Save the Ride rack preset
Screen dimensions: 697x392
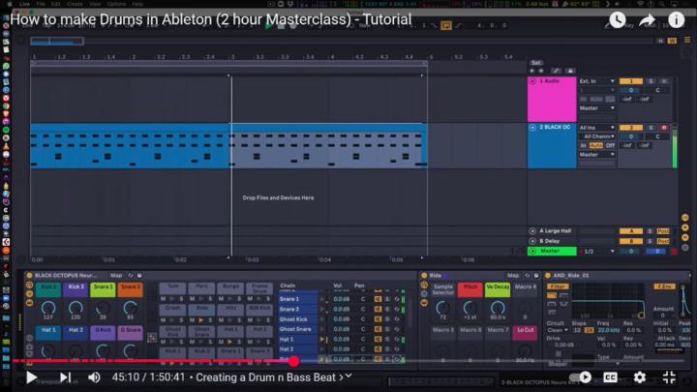pos(536,276)
